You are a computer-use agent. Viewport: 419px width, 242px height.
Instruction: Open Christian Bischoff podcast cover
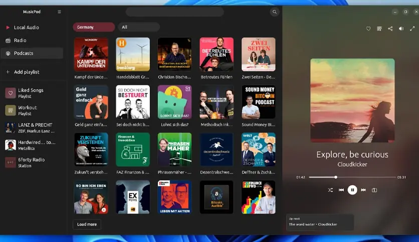pyautogui.click(x=175, y=54)
